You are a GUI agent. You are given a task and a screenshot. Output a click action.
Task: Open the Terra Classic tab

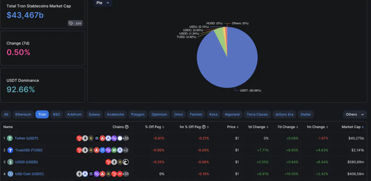click(x=258, y=114)
